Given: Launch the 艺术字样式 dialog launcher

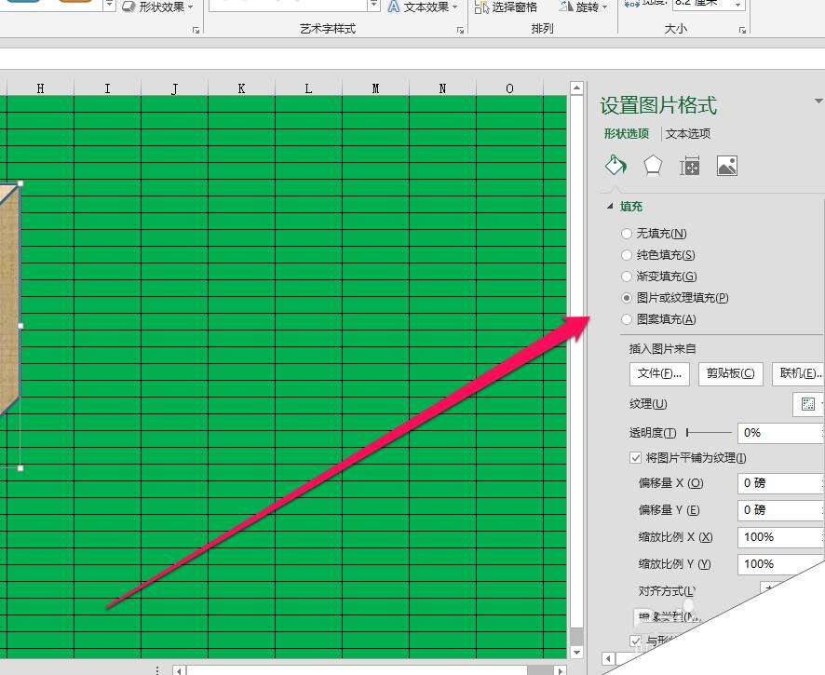Looking at the screenshot, I should 460,30.
